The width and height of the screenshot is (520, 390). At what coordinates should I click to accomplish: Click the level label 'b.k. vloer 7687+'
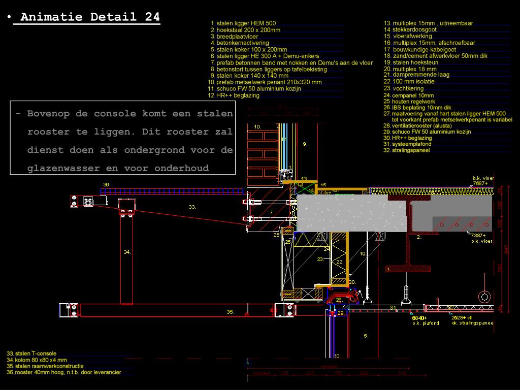pyautogui.click(x=483, y=181)
